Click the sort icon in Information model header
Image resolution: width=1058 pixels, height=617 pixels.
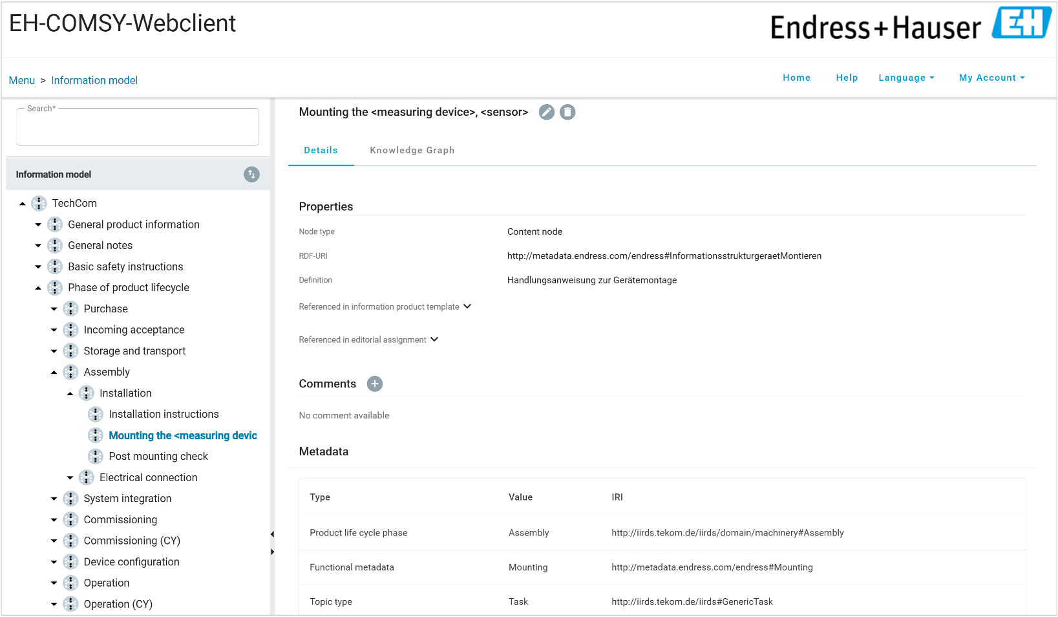[x=251, y=175]
